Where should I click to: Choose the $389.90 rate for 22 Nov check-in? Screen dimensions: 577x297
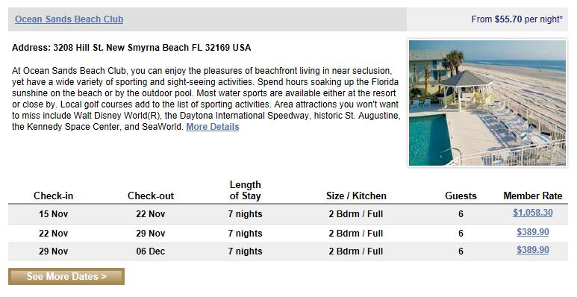click(532, 232)
